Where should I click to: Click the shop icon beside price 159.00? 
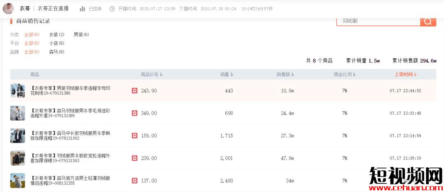coord(134,135)
